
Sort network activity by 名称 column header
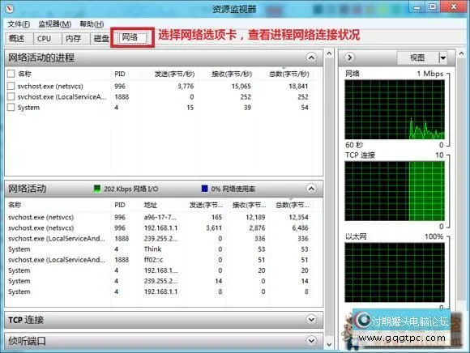[x=15, y=205]
